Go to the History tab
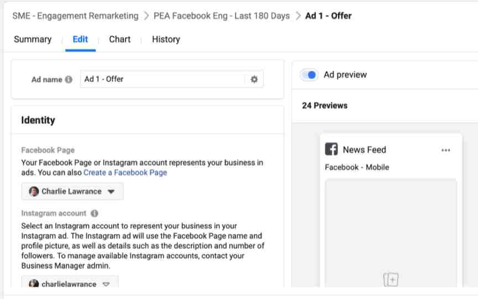 [166, 39]
